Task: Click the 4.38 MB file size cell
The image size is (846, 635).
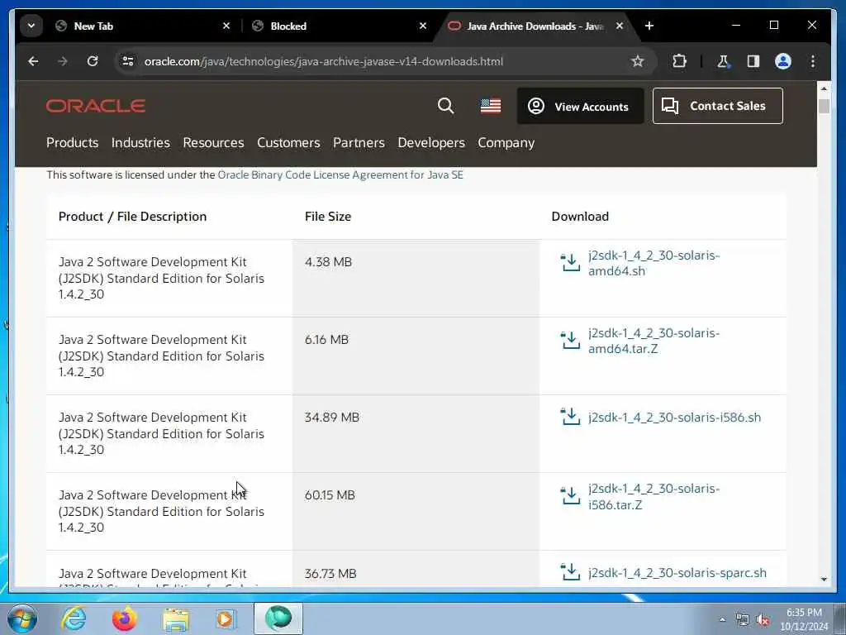Action: click(x=416, y=278)
